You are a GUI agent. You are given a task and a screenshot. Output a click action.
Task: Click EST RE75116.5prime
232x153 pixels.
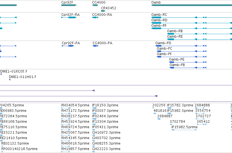(x=13, y=127)
